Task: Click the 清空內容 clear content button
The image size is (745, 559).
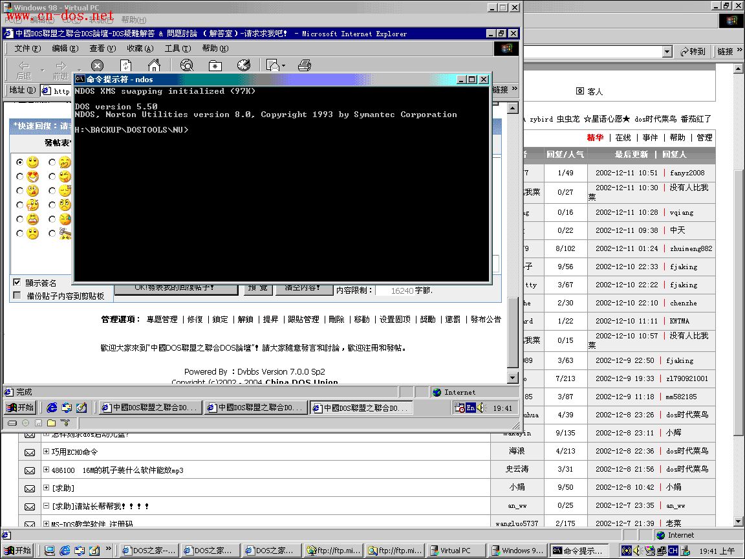Action: point(303,289)
